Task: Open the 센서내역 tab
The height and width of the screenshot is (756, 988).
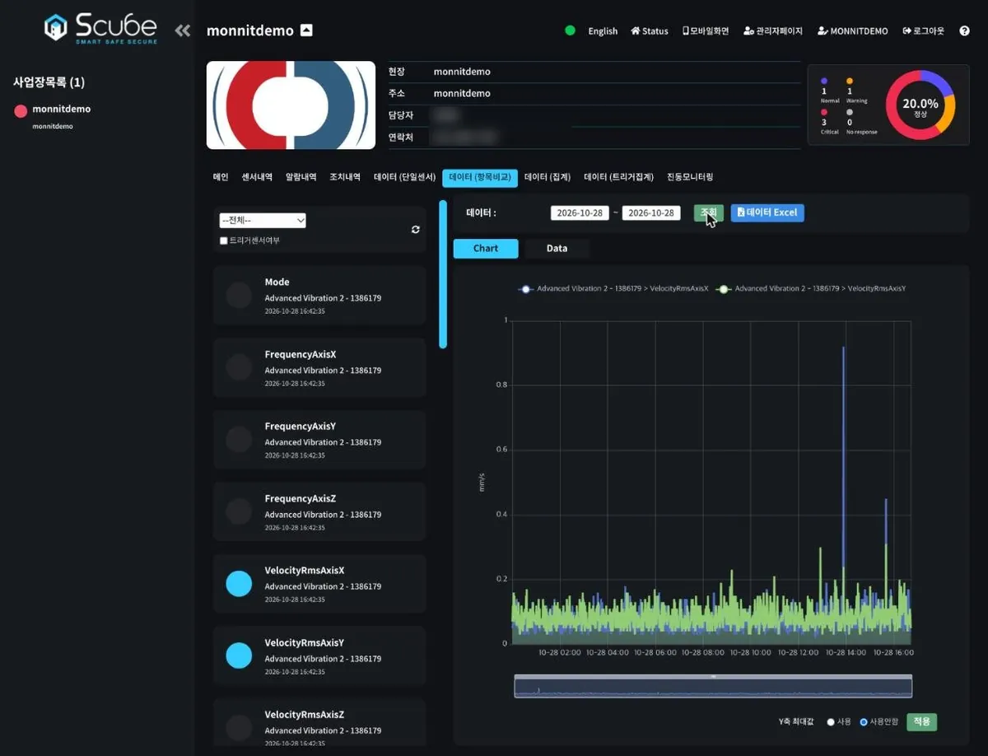Action: pyautogui.click(x=257, y=177)
